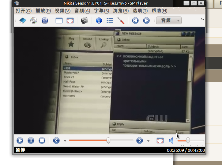Go to previous track icon
222x165 pixels.
135,21
